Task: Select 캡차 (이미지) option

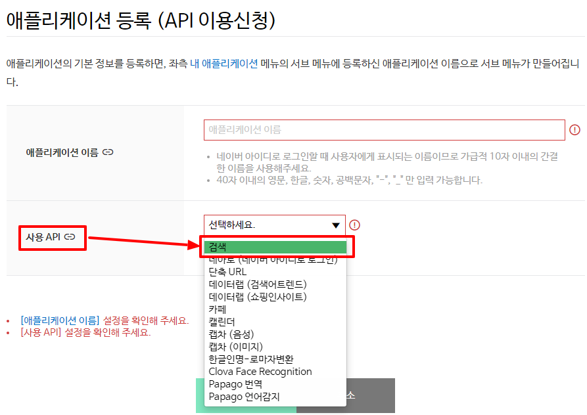Action: pyautogui.click(x=275, y=347)
